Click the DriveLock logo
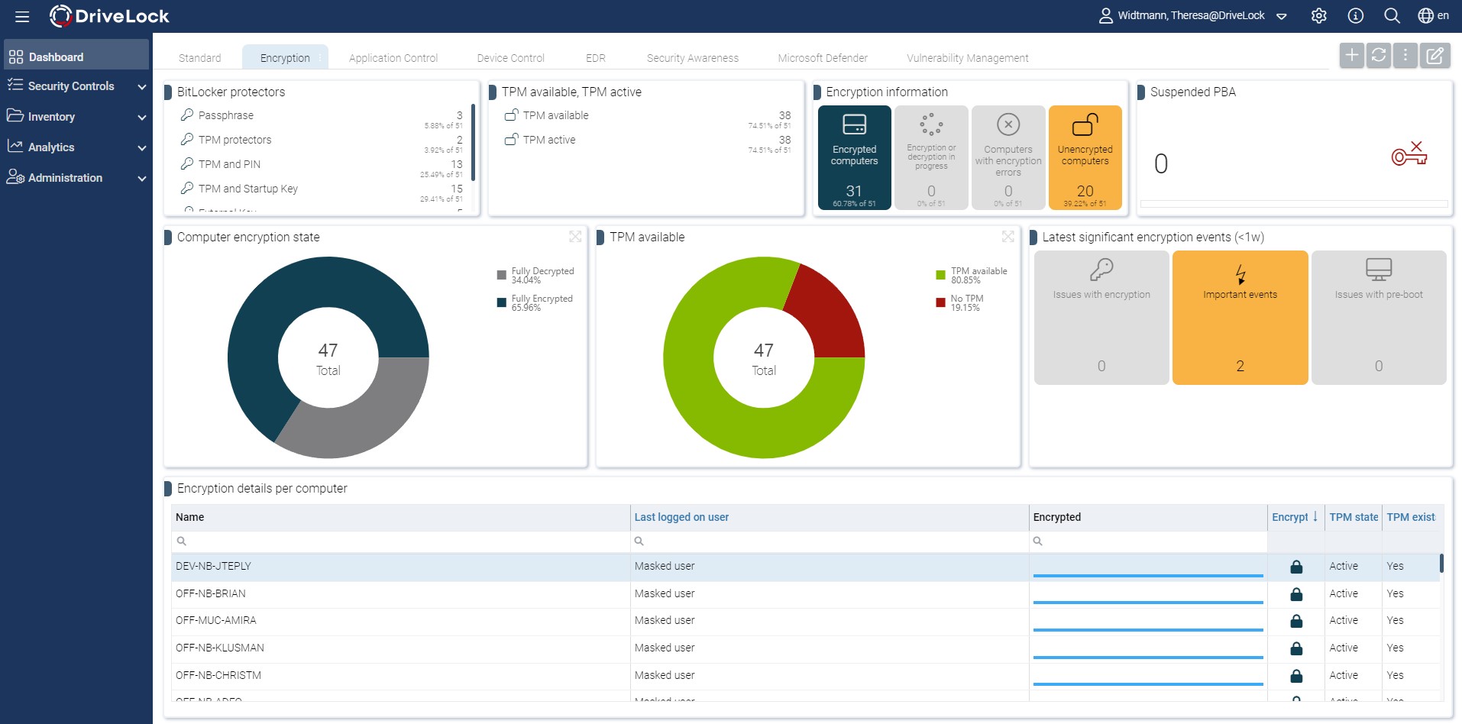 coord(109,16)
